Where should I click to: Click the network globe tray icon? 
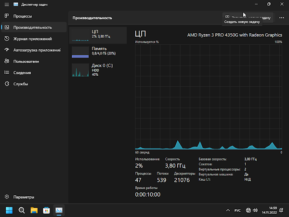point(248,210)
